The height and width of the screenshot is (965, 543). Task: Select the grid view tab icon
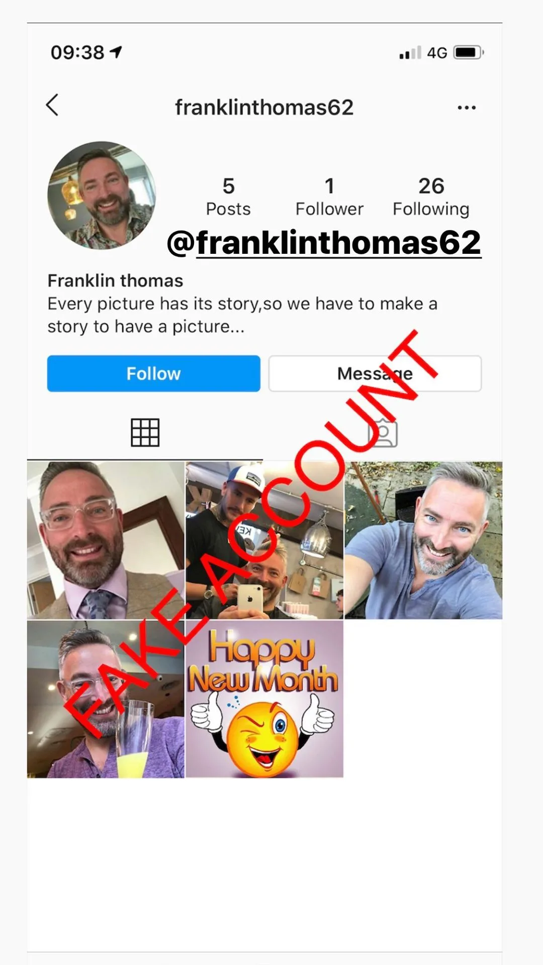pyautogui.click(x=145, y=432)
